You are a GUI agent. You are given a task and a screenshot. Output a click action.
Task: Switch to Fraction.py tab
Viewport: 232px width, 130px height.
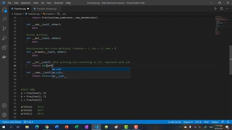(x=20, y=9)
